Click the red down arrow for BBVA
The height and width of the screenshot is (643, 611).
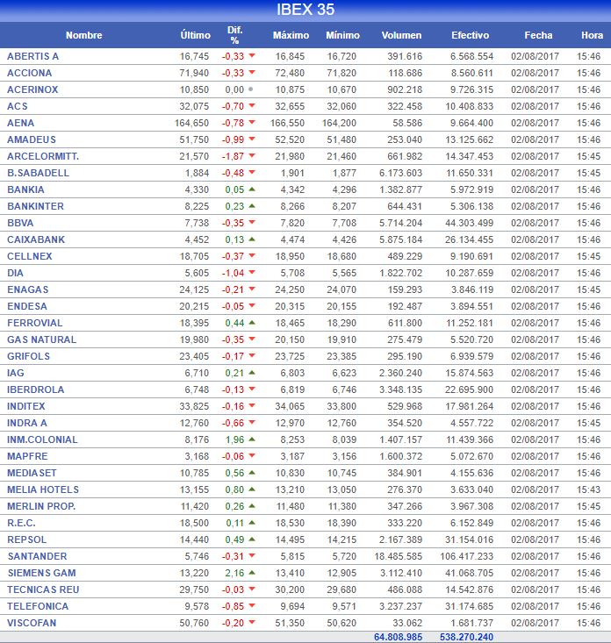(252, 222)
